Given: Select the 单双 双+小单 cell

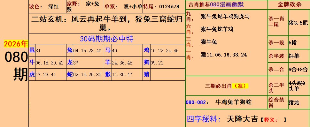Looking at the screenshot, I should pos(123,7).
